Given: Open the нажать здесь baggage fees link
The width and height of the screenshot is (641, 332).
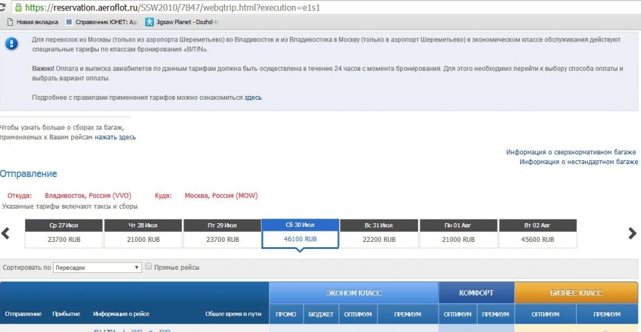Looking at the screenshot, I should click(x=115, y=137).
